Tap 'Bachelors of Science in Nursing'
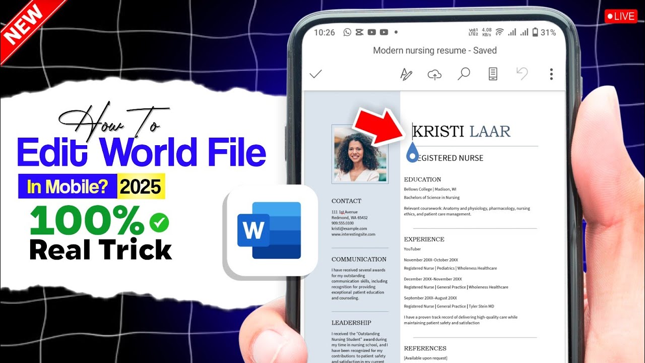 point(431,198)
